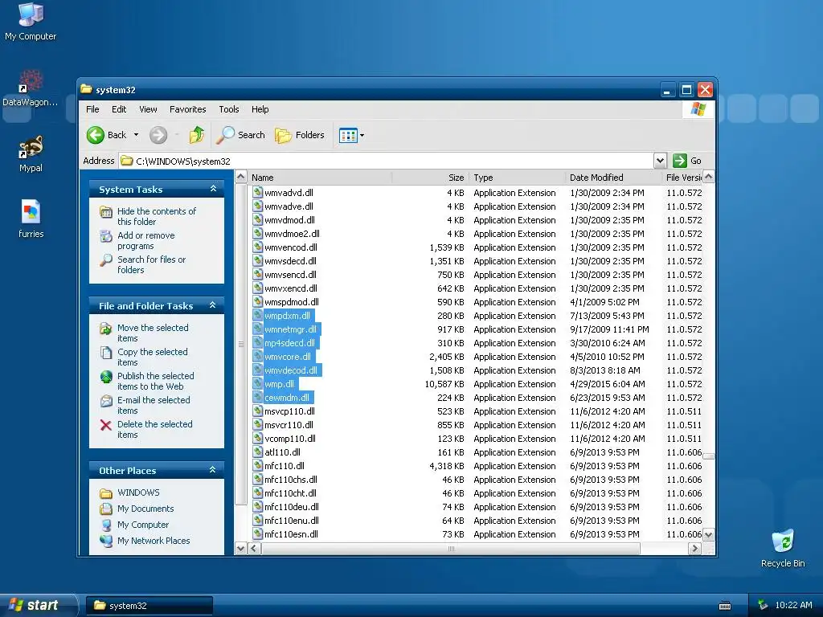This screenshot has height=617, width=823.
Task: Sort by the Type column header
Action: click(x=518, y=178)
